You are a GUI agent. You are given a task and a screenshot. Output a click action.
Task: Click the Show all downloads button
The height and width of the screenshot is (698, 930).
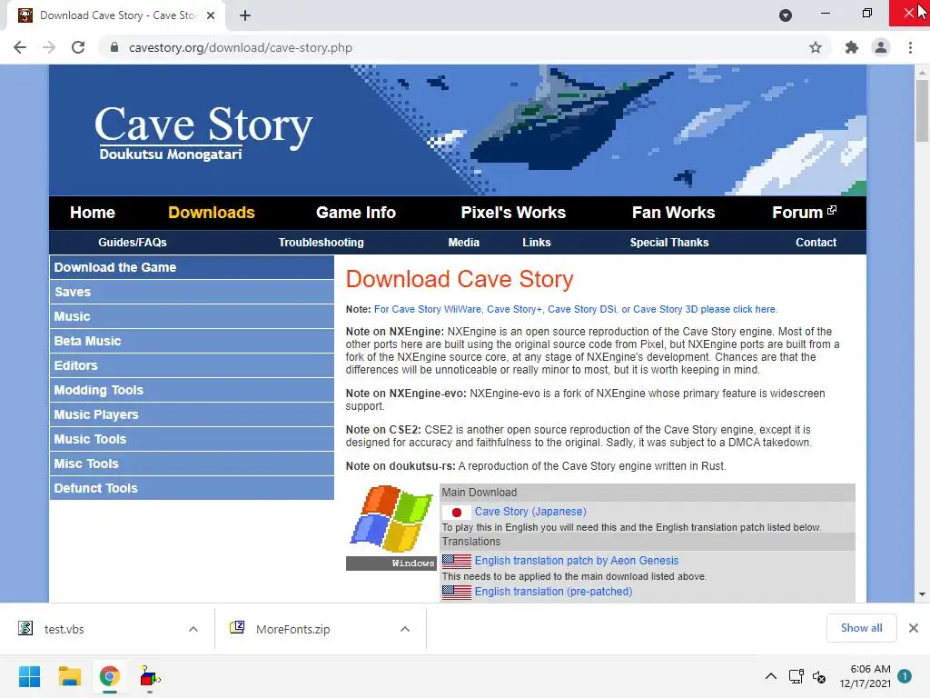pyautogui.click(x=861, y=628)
